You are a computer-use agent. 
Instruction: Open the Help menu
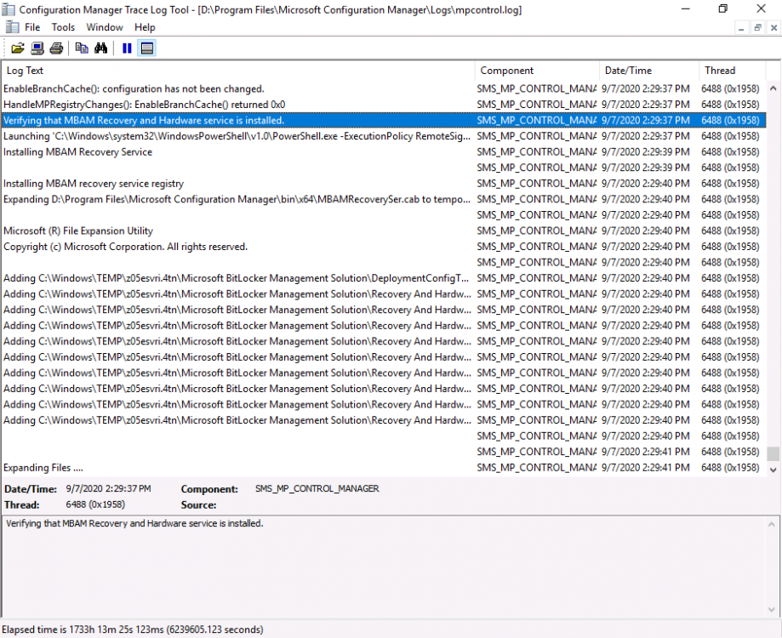tap(145, 27)
